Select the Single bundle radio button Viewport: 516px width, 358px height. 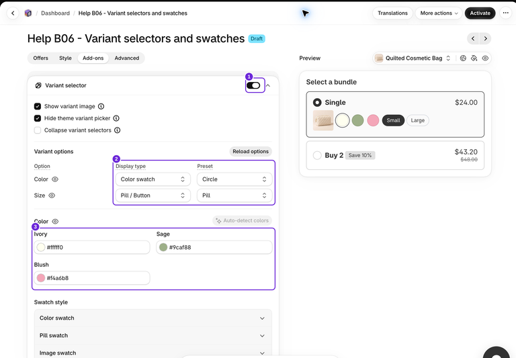pos(317,102)
